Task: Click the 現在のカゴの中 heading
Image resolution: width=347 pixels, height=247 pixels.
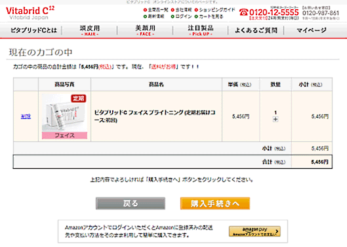Action: click(41, 53)
